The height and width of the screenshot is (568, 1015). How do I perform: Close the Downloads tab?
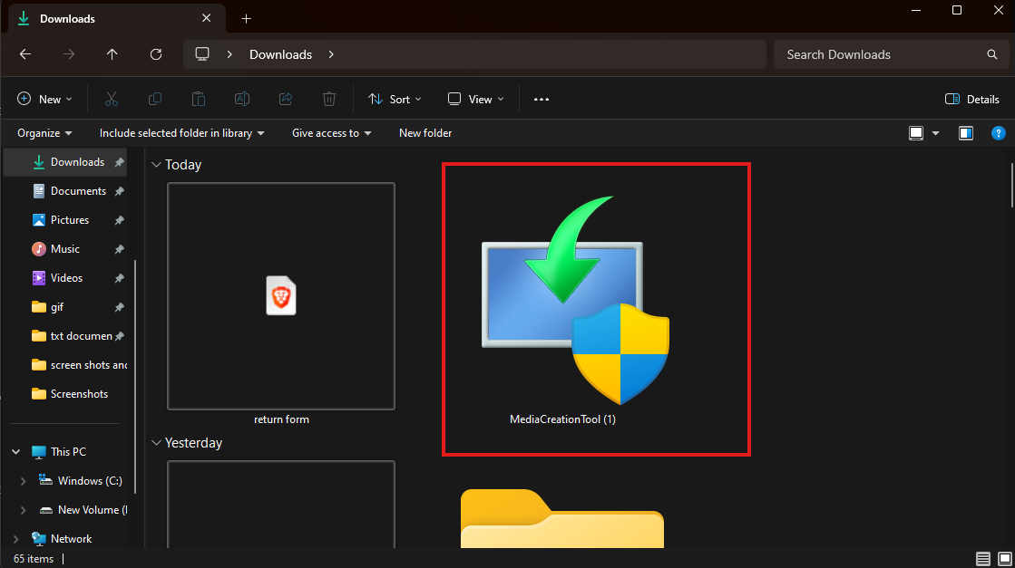point(207,18)
